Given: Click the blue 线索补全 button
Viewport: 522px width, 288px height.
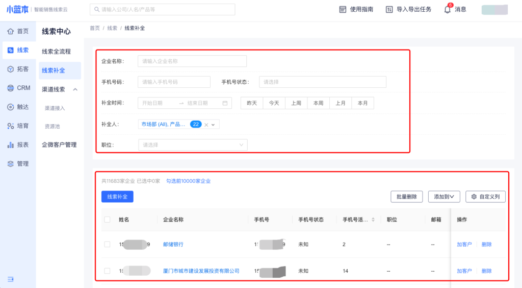Looking at the screenshot, I should 117,197.
